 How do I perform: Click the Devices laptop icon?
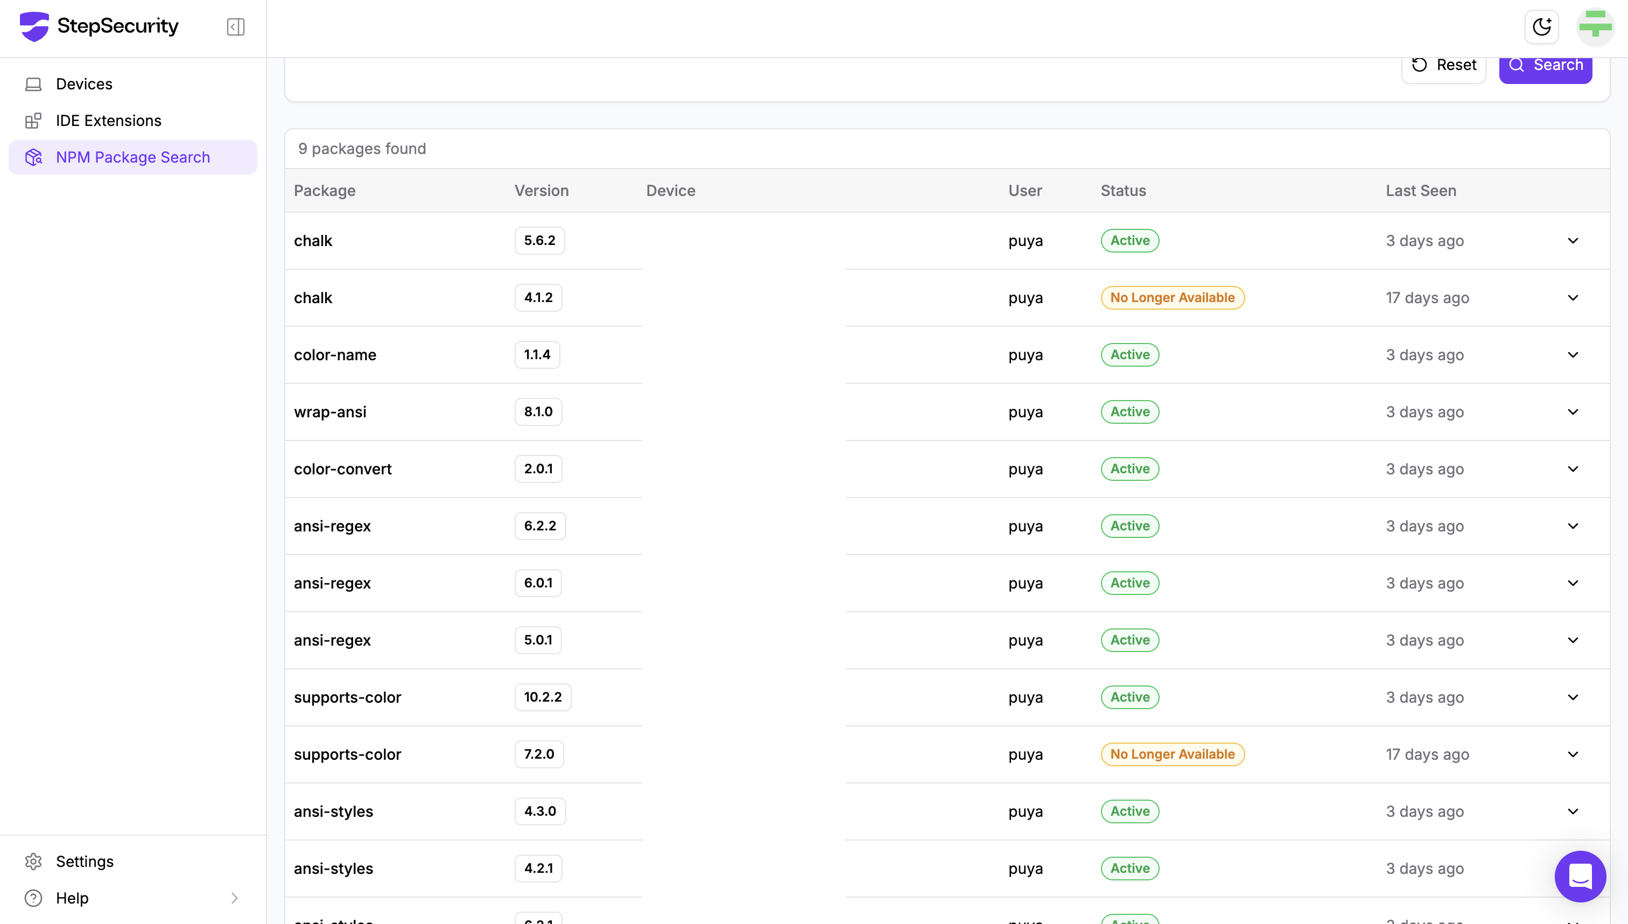(x=33, y=84)
